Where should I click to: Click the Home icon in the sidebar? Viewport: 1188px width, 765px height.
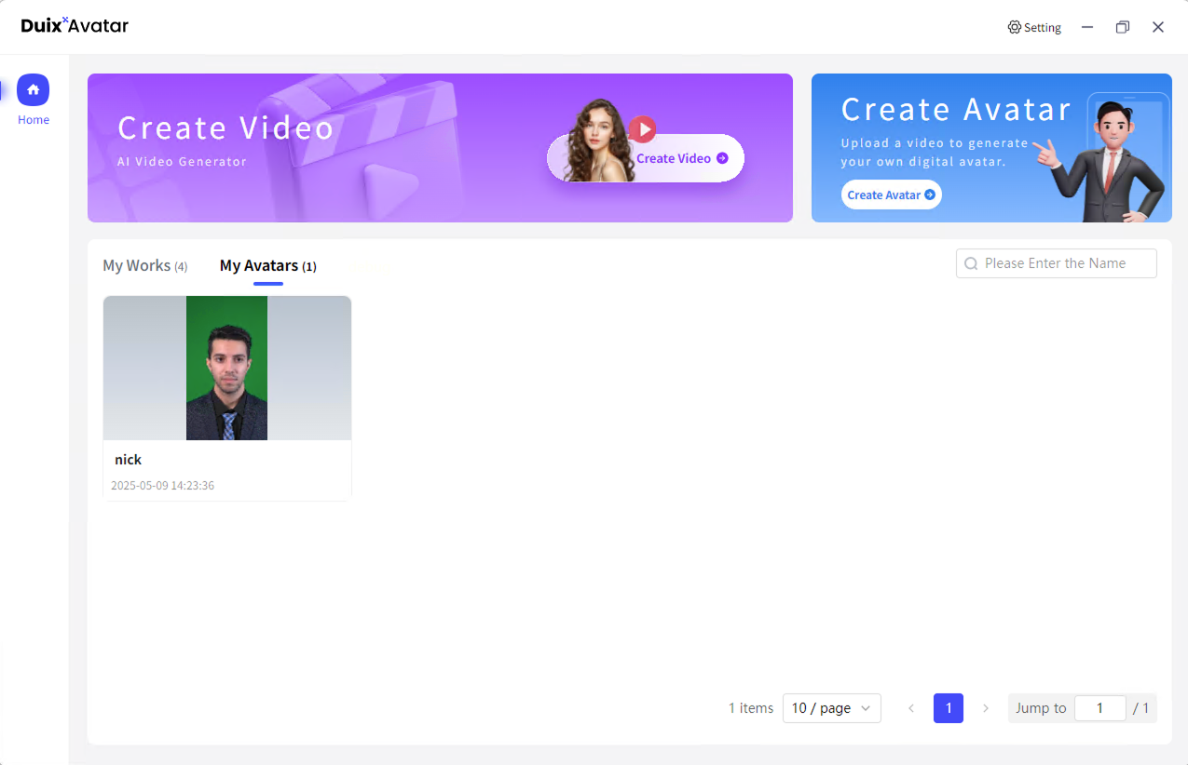33,89
